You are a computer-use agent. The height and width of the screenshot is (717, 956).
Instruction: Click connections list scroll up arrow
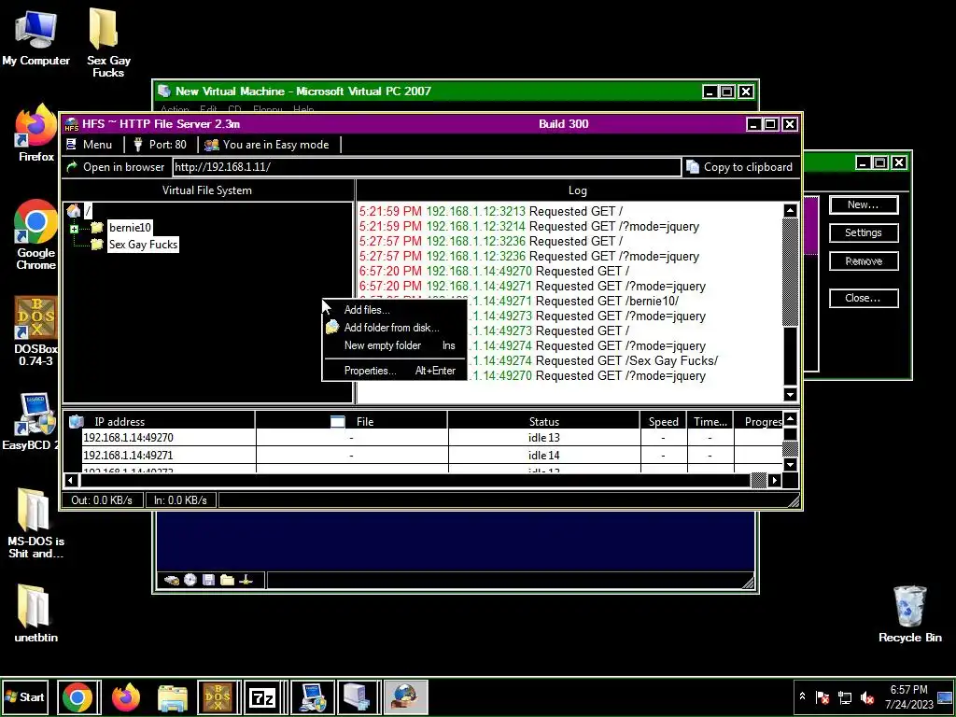790,419
